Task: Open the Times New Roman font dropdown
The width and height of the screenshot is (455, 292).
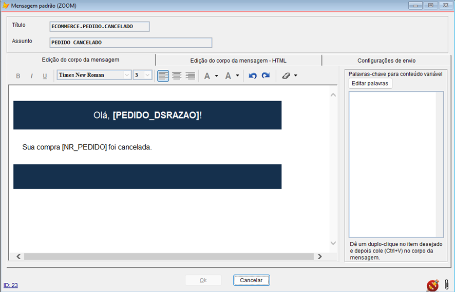Action: tap(127, 75)
